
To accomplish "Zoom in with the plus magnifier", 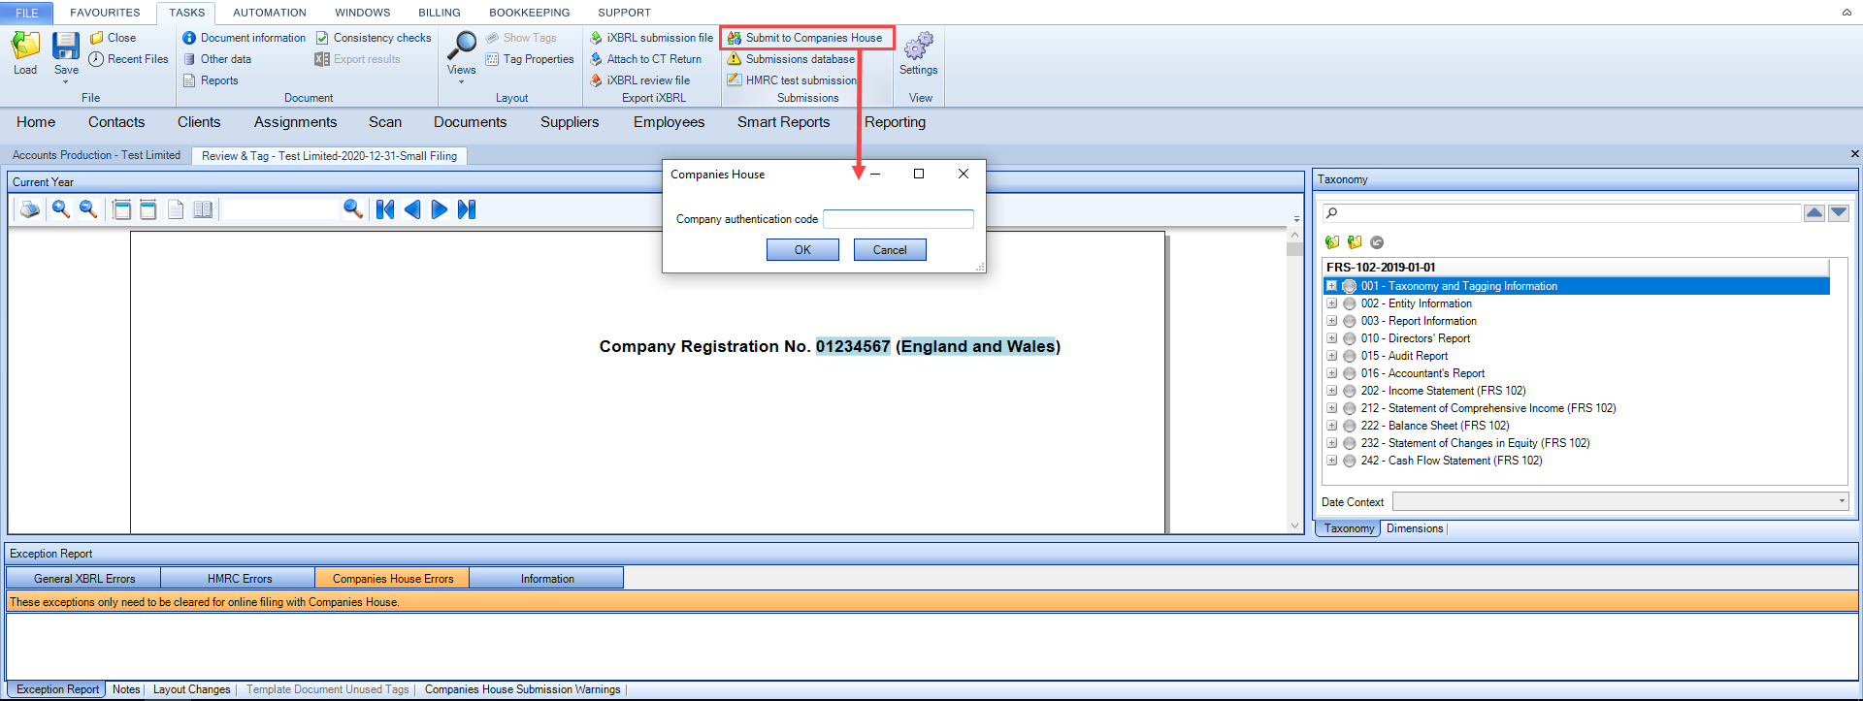I will (x=60, y=209).
